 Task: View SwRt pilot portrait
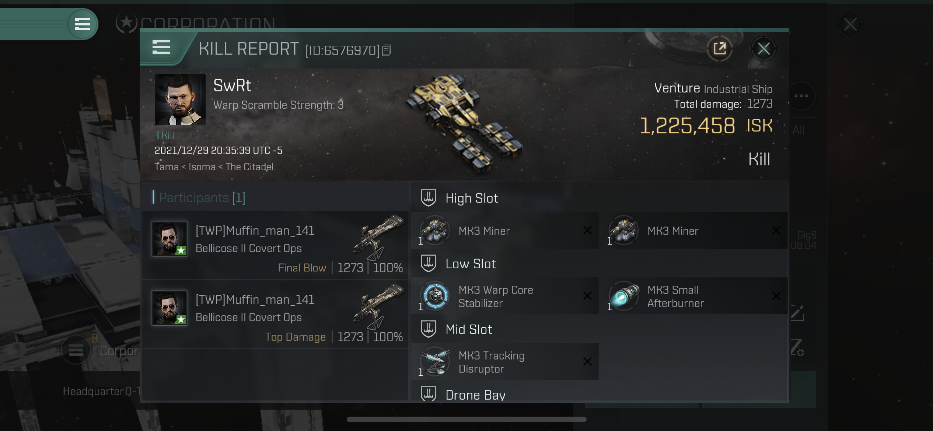(180, 99)
